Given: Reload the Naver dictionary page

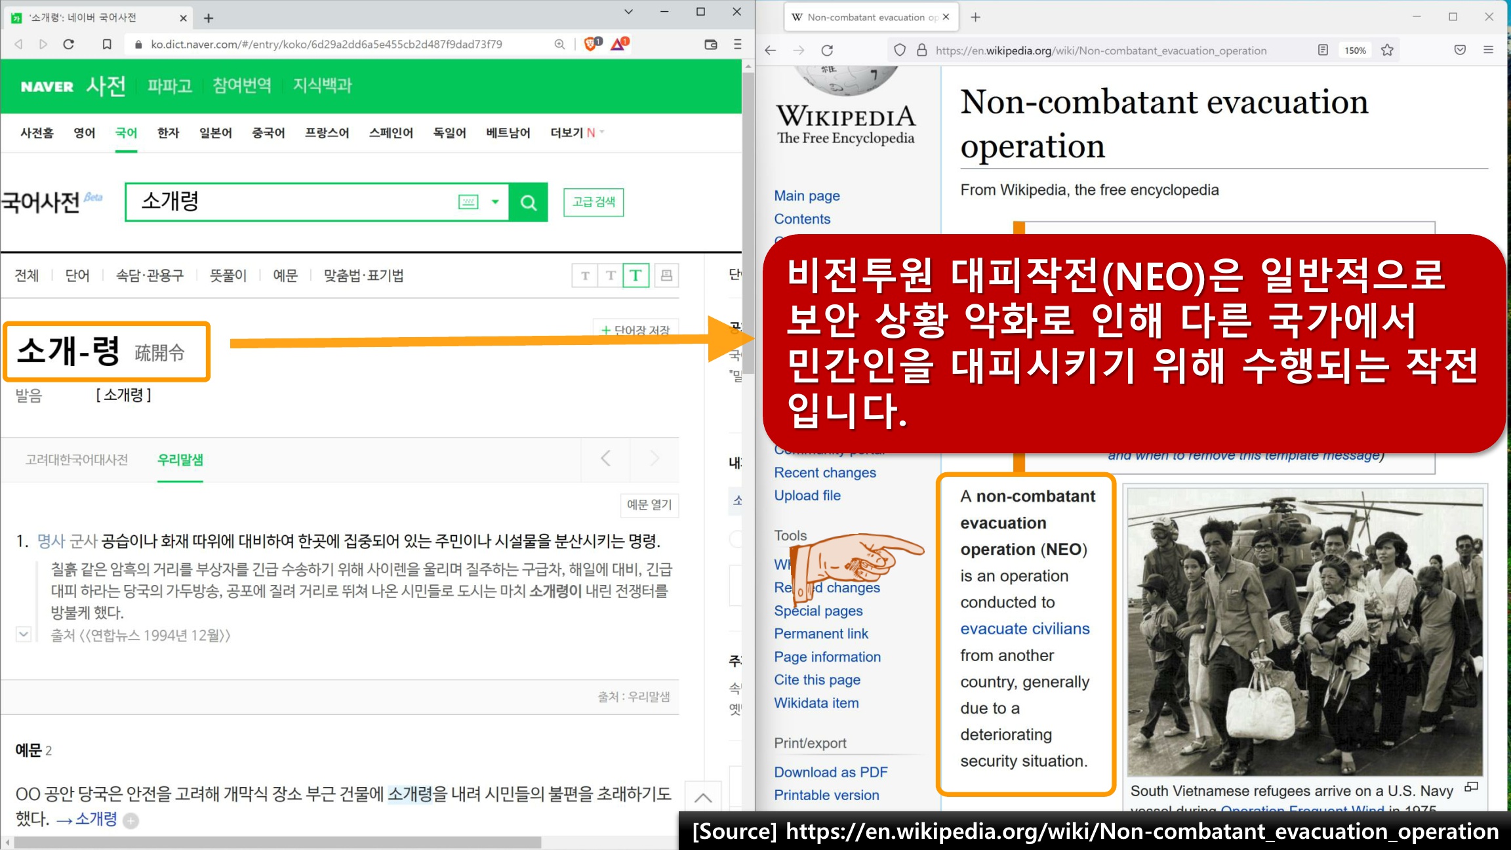Looking at the screenshot, I should click(68, 44).
